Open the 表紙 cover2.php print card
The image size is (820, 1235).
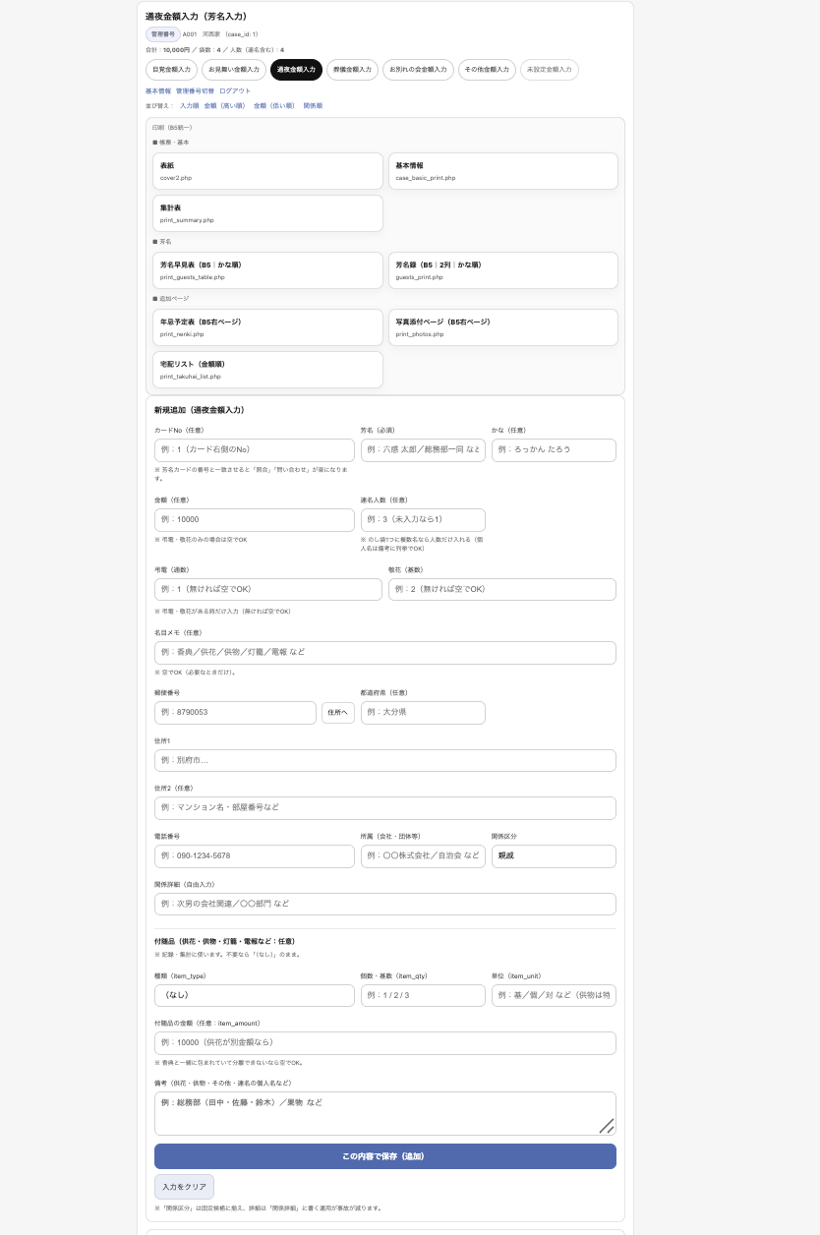coord(267,171)
